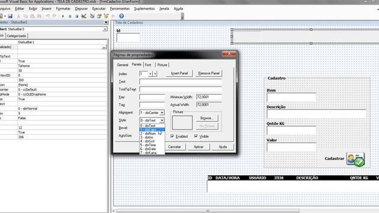Undo the last action in the toolbar
The image size is (379, 213).
coord(48,16)
